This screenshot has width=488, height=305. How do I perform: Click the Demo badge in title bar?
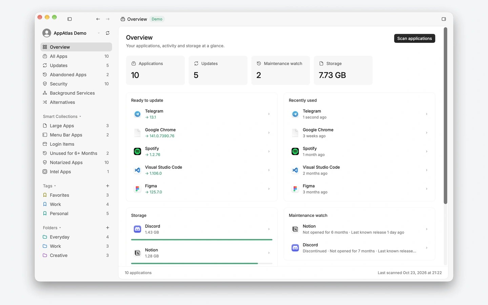(157, 19)
